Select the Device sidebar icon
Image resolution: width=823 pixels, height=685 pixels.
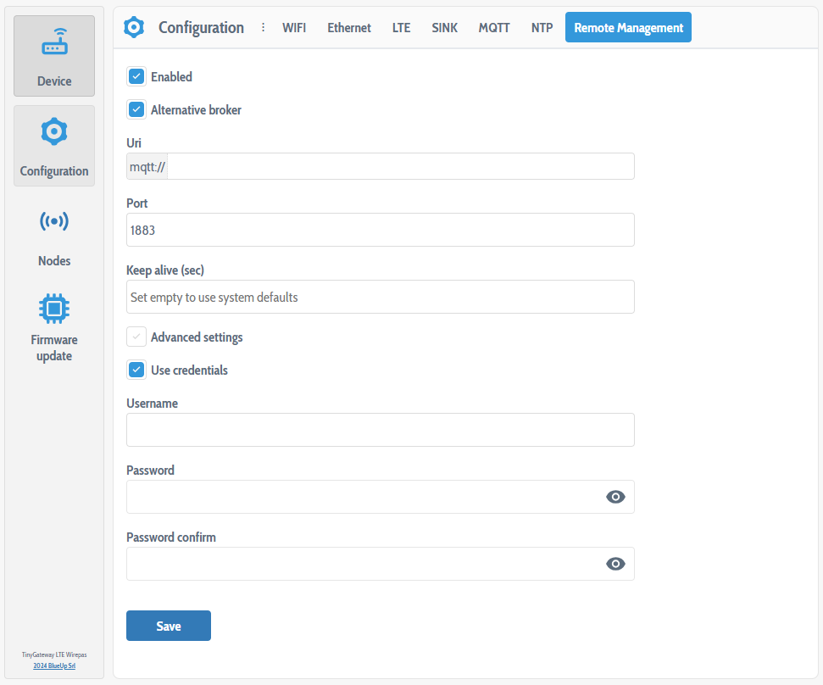(53, 56)
